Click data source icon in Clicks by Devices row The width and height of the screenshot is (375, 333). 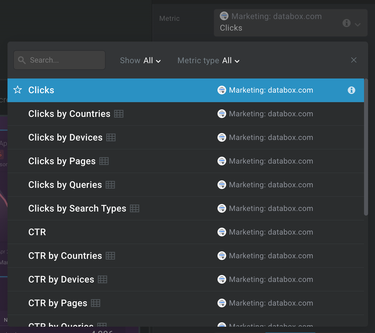[222, 138]
